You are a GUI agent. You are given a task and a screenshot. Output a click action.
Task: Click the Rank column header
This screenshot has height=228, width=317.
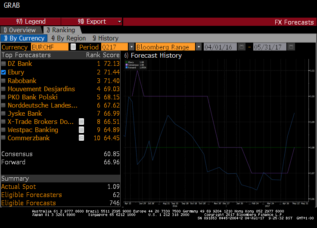[93, 55]
